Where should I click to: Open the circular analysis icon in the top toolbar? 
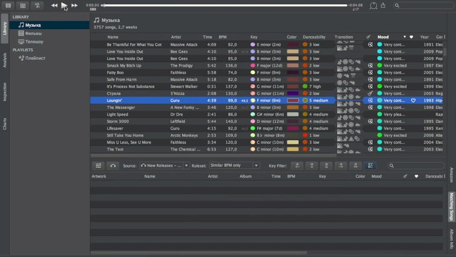coord(373,5)
